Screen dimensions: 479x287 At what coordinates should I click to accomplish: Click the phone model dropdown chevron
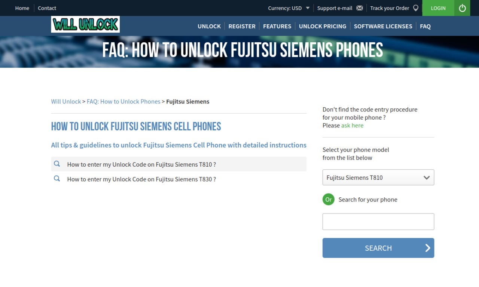click(x=427, y=178)
